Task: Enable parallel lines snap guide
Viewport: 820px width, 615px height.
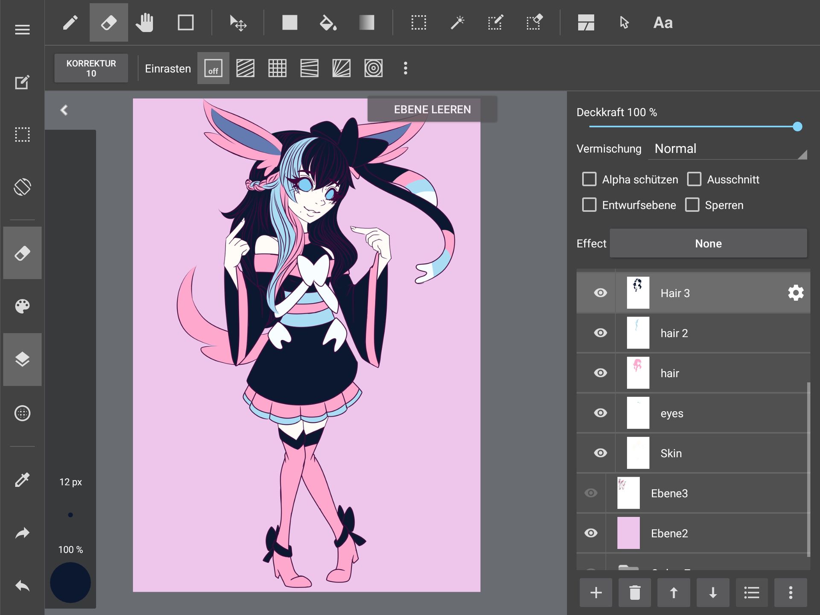Action: click(x=245, y=68)
